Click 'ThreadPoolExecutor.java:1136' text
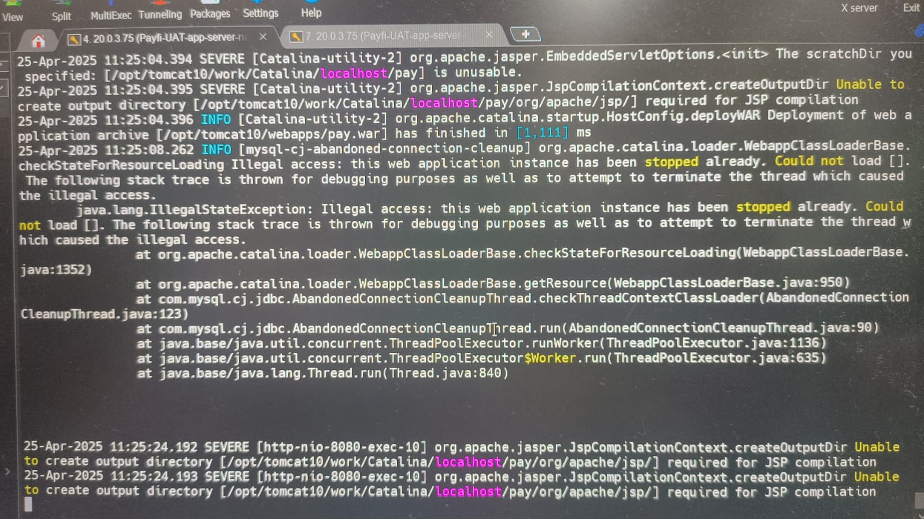This screenshot has width=924, height=519. click(713, 343)
